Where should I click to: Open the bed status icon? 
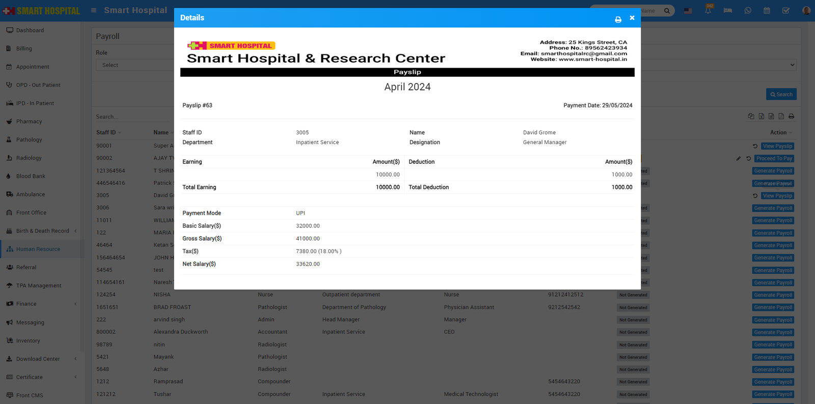click(727, 11)
